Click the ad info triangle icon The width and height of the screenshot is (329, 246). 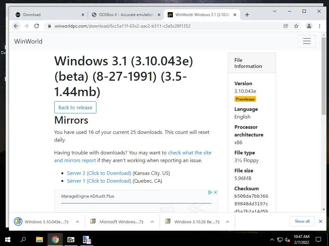pos(210,192)
